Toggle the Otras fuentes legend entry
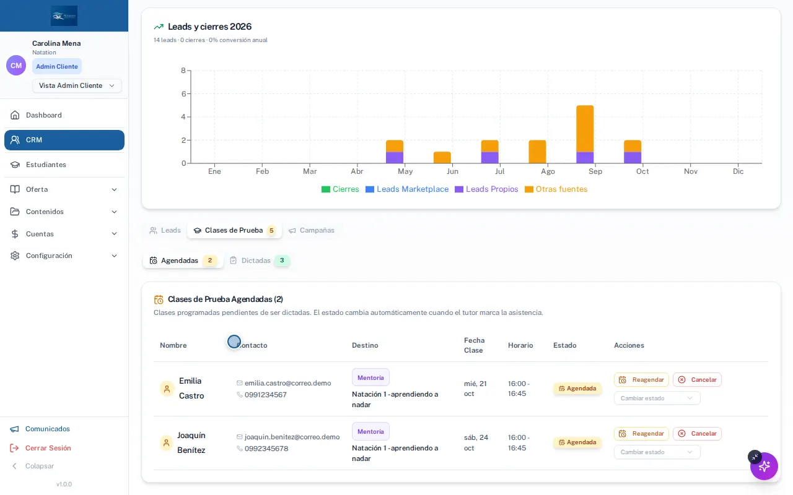The width and height of the screenshot is (793, 495). pyautogui.click(x=556, y=189)
